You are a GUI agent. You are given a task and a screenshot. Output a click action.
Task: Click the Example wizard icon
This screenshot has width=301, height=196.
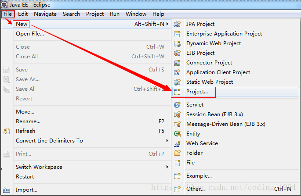coord(177,176)
